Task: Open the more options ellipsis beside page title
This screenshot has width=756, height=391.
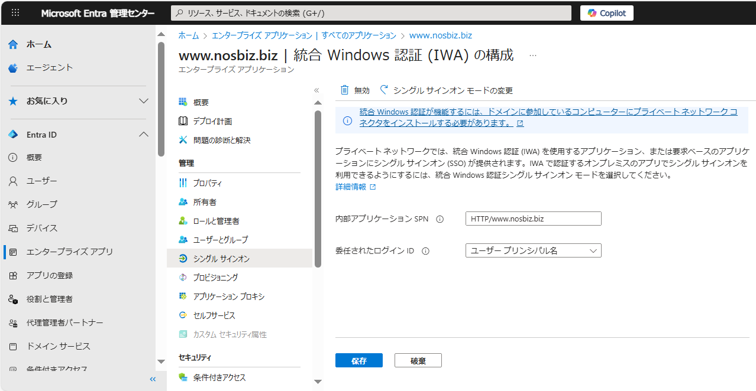Action: pos(532,56)
